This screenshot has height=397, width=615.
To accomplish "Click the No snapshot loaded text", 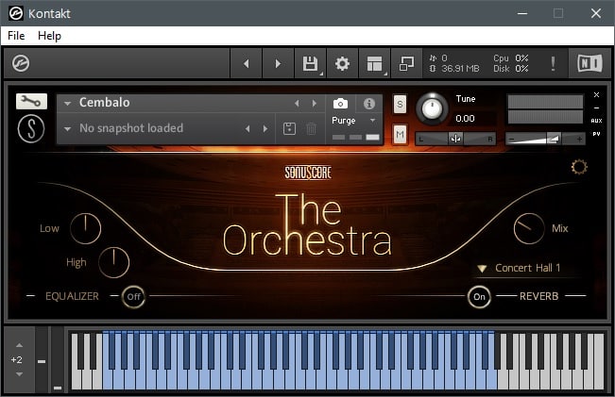I will point(131,128).
